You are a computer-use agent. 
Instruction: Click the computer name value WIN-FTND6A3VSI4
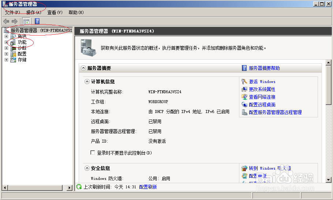tap(165, 92)
